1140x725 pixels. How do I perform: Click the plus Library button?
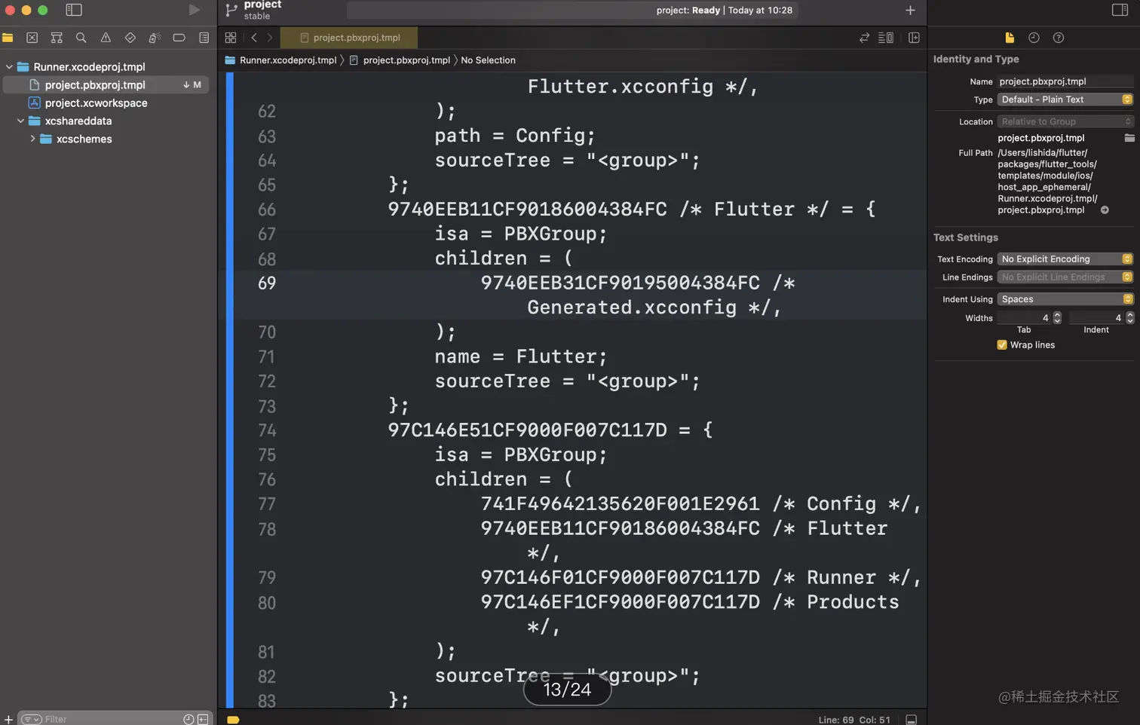[910, 10]
